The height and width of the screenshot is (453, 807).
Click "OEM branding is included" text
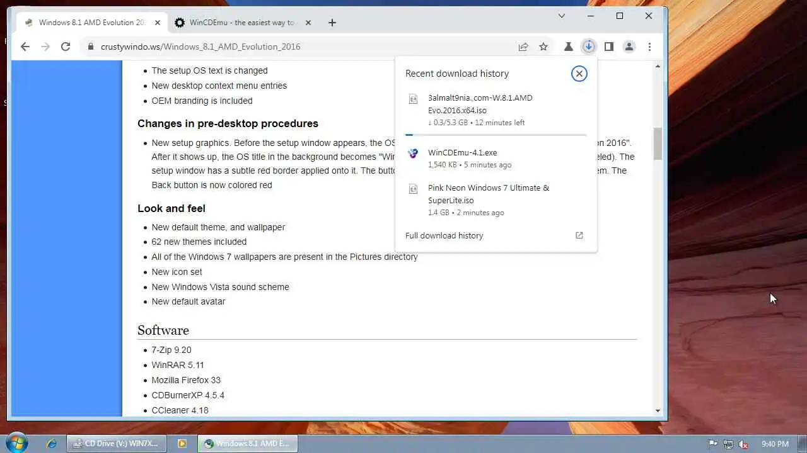[x=202, y=101]
